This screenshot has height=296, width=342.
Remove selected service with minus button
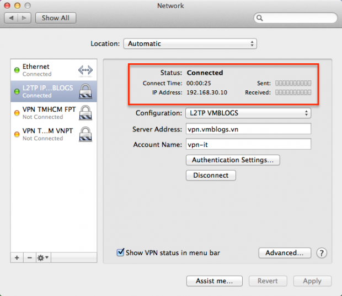(x=29, y=257)
